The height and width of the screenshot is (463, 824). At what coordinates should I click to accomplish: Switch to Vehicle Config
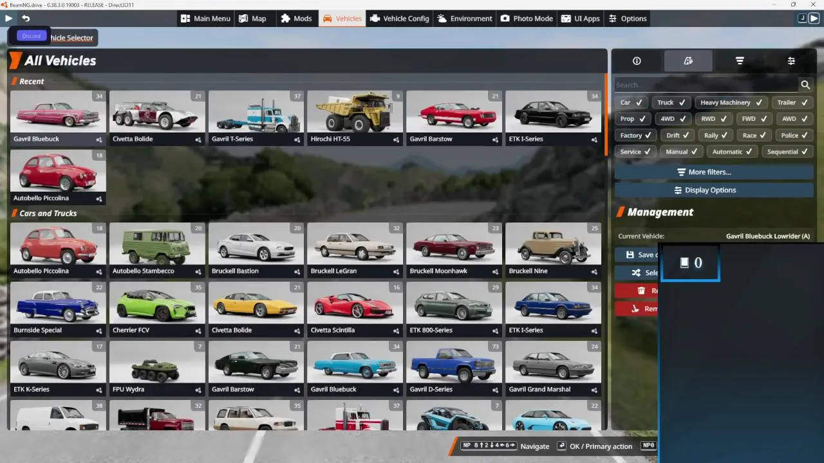[399, 19]
